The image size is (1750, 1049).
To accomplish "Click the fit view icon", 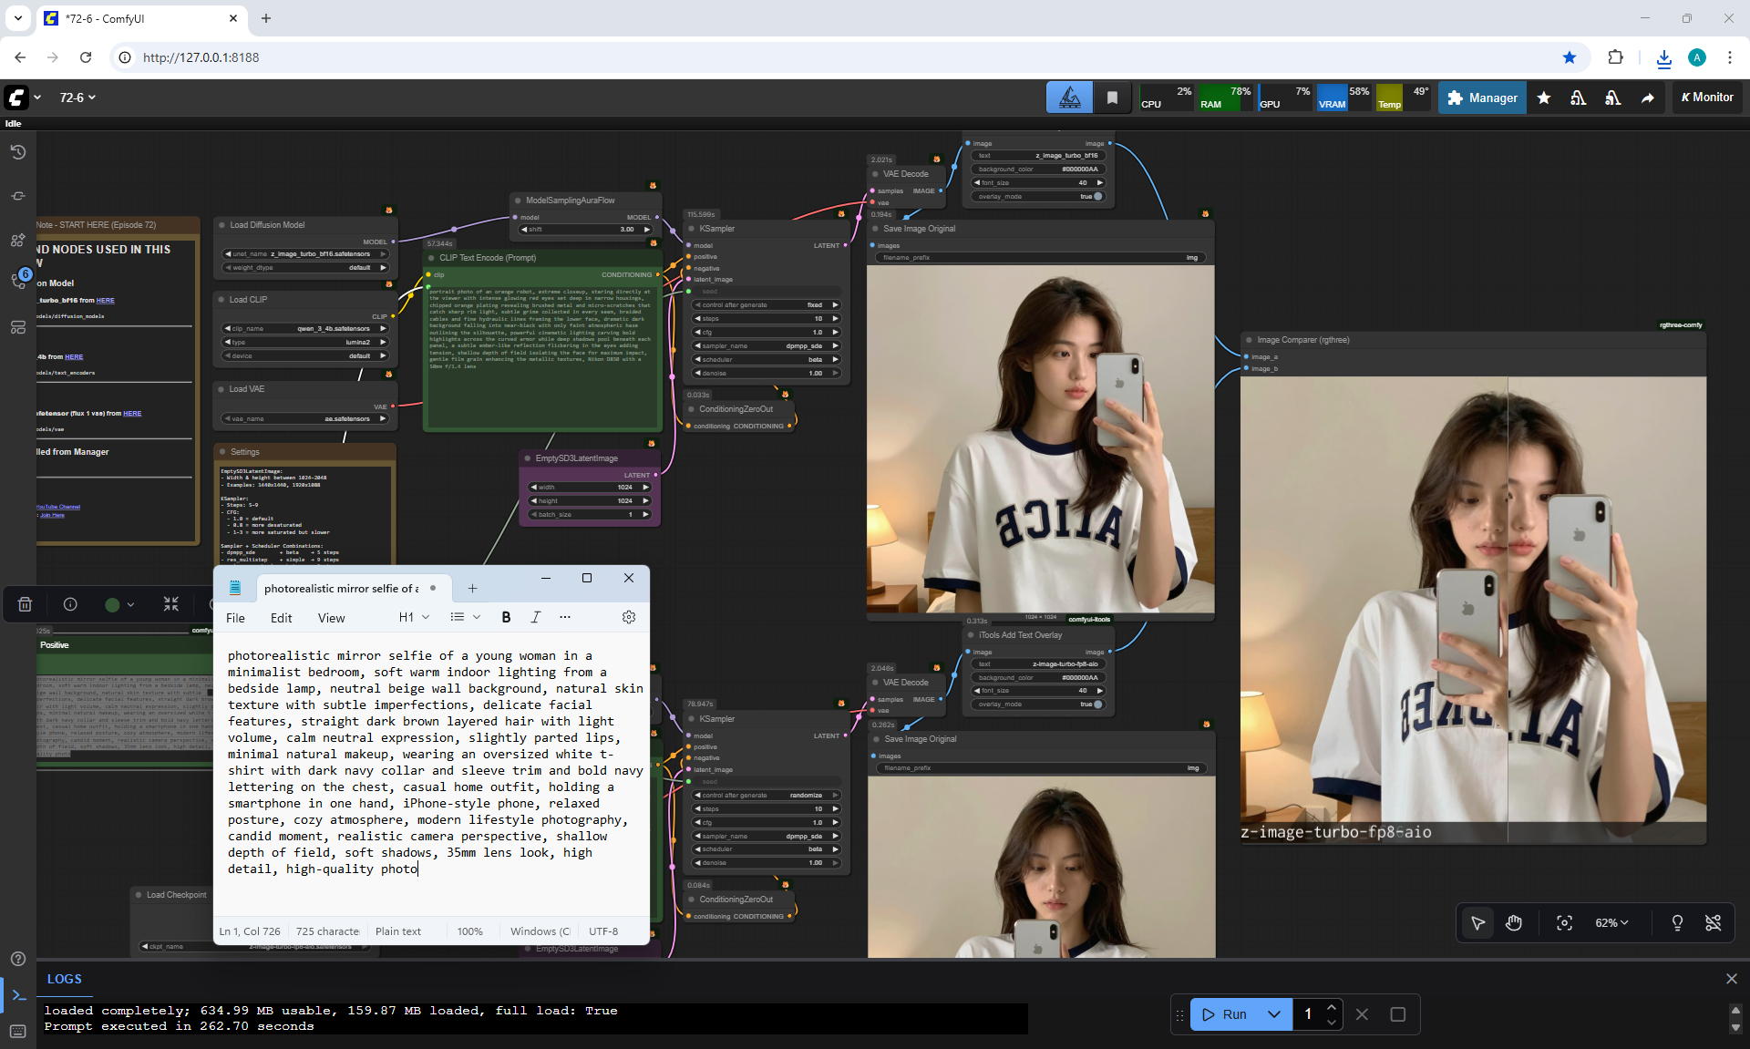I will pos(1564,923).
